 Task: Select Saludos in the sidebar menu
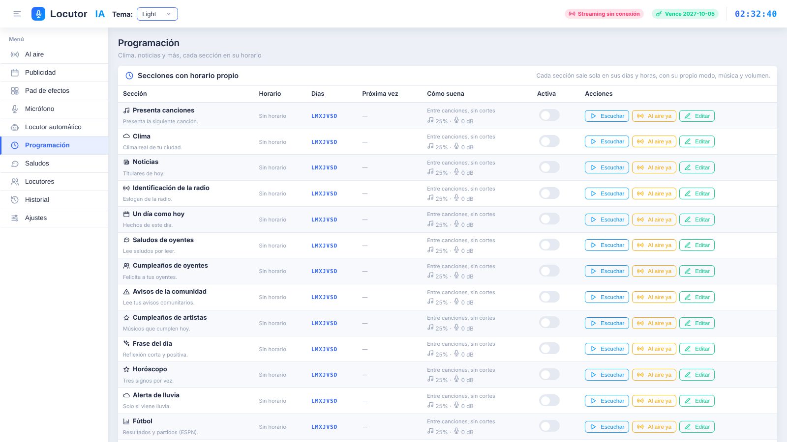click(54, 164)
